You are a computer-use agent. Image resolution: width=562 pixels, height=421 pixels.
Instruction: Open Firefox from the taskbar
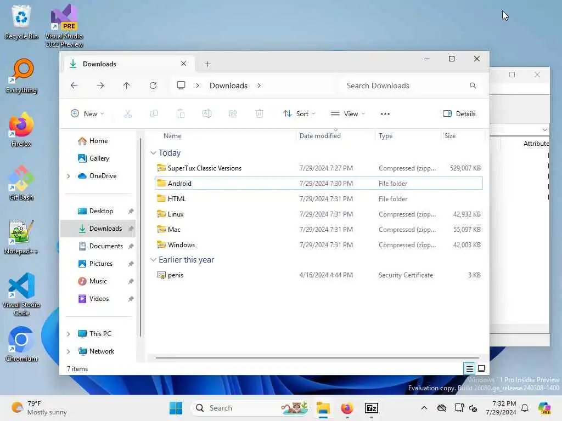[x=347, y=408]
